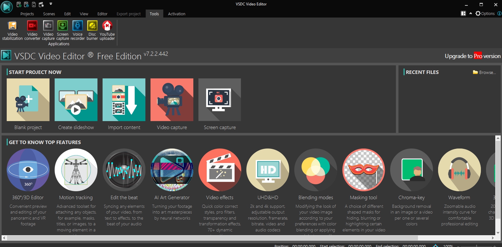Viewport: 502px width, 247px height.
Task: Open the Motion tracking feature icon
Action: point(76,170)
